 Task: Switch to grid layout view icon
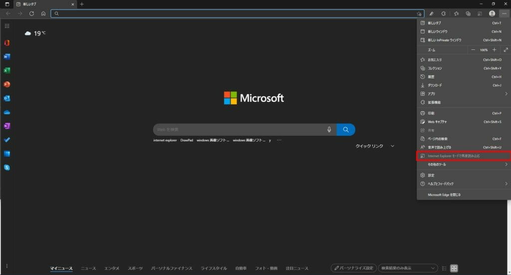point(454,268)
